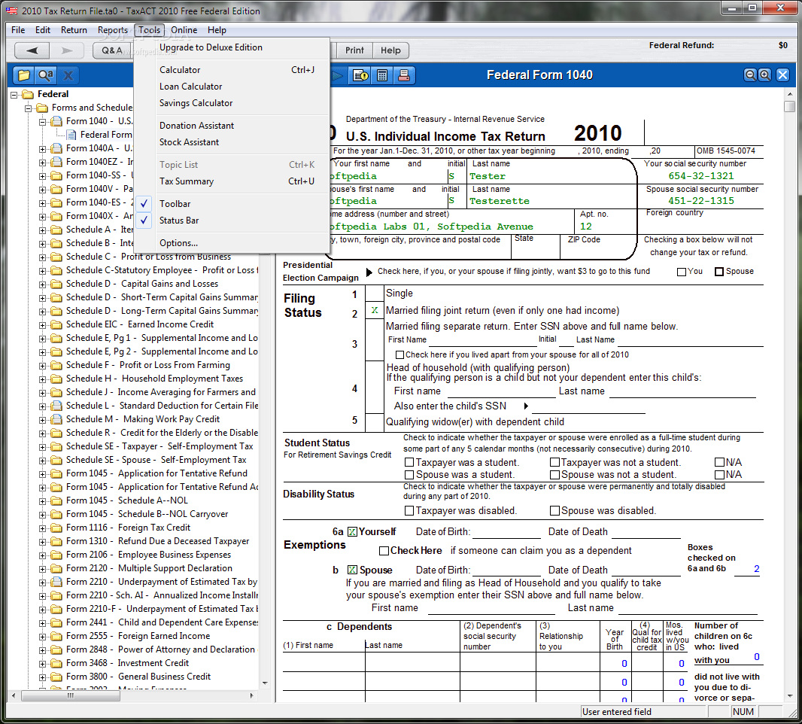Image resolution: width=802 pixels, height=724 pixels.
Task: Click the Form 1116 folder icon
Action: point(56,528)
